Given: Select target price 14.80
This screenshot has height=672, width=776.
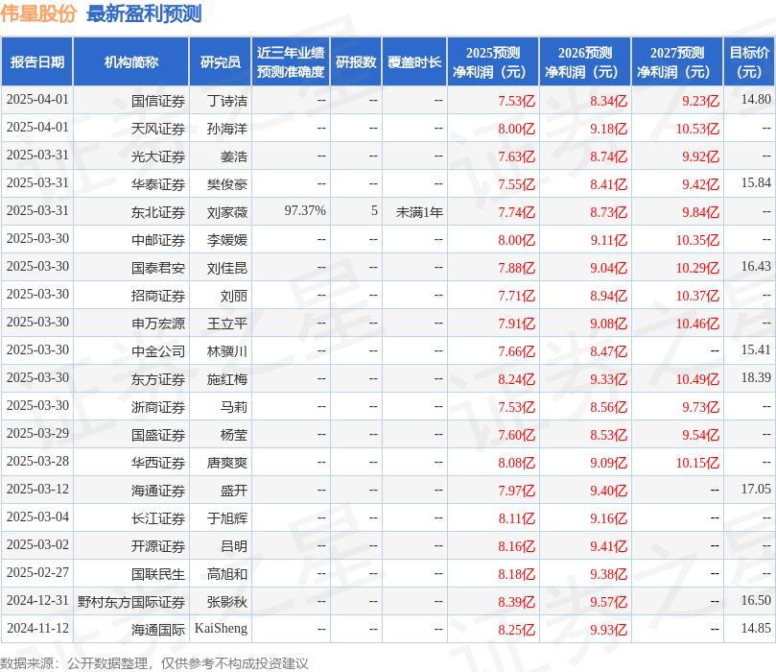Looking at the screenshot, I should tap(756, 99).
